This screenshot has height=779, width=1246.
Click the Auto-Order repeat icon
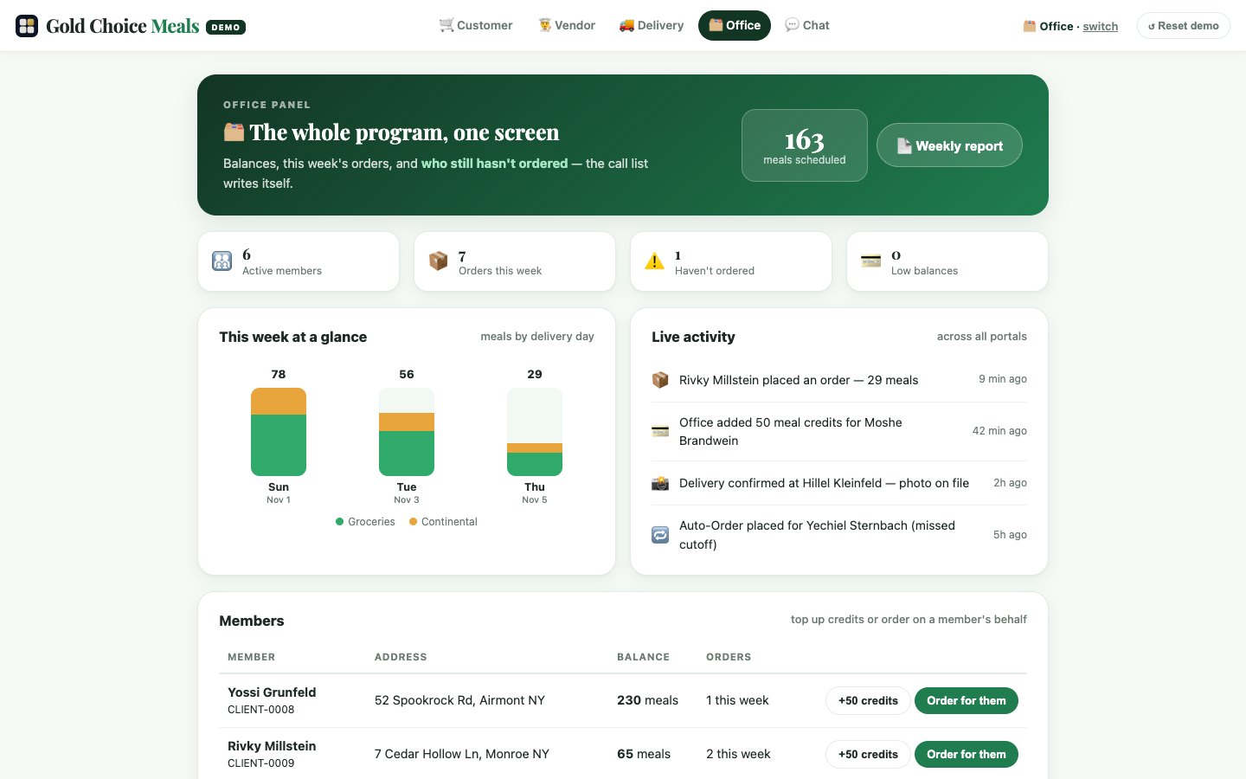tap(660, 535)
